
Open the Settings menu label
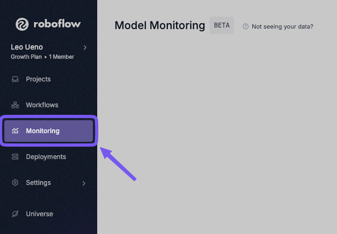click(38, 183)
